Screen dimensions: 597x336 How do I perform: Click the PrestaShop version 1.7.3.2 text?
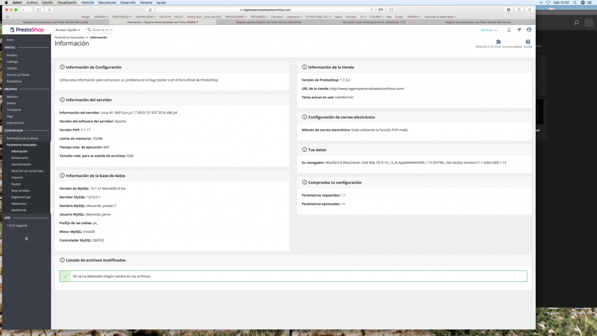coord(345,80)
